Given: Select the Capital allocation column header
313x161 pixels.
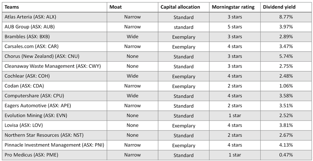Looking at the screenshot, I should pos(180,7).
